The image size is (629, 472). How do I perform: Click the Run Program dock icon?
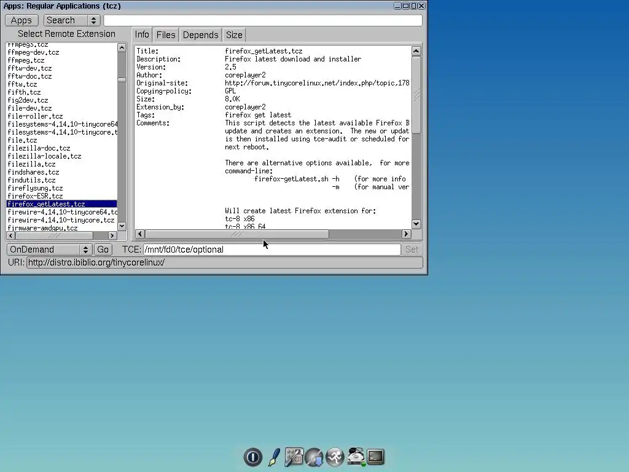click(335, 457)
